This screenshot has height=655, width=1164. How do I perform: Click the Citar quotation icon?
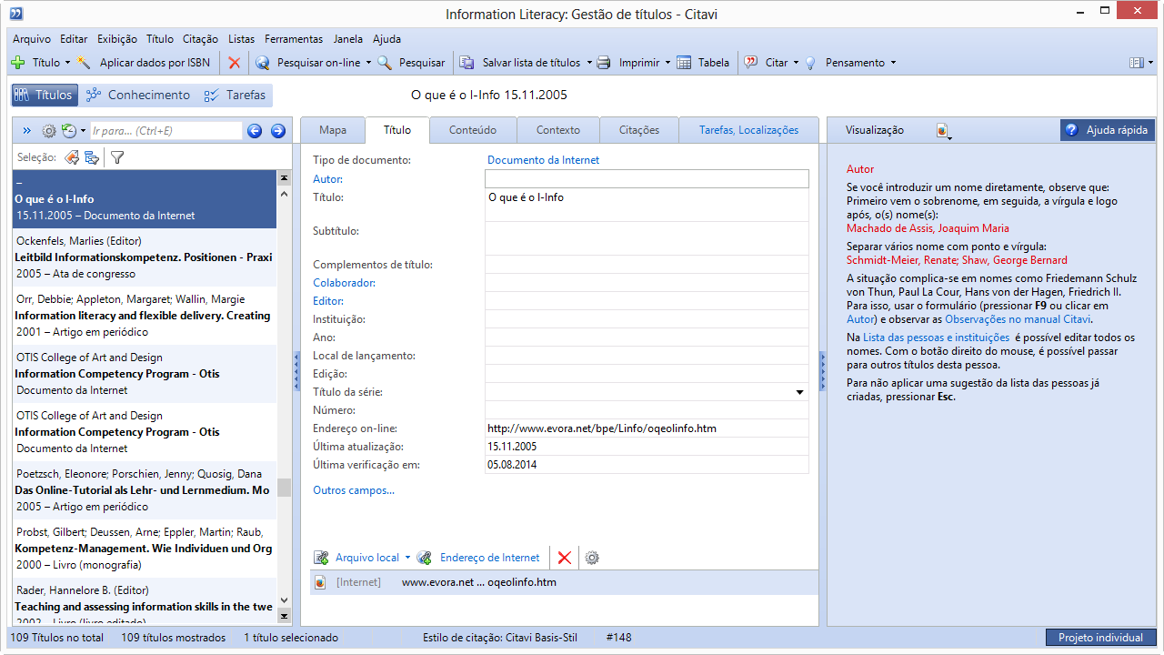[x=751, y=63]
